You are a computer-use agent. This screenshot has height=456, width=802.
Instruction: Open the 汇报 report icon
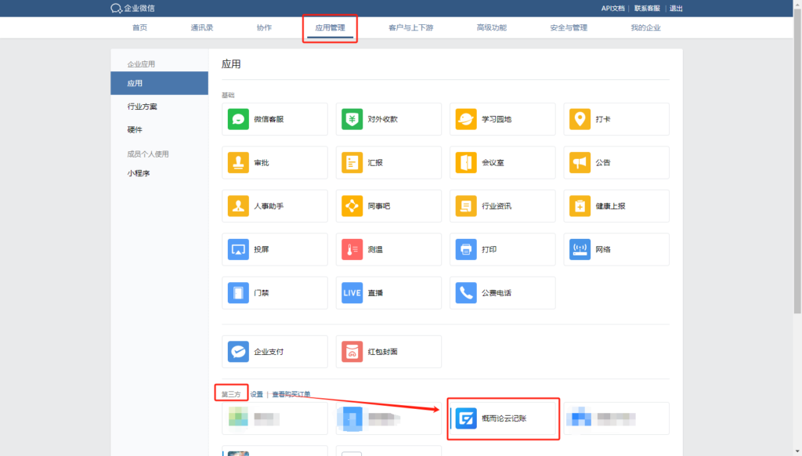tap(352, 163)
